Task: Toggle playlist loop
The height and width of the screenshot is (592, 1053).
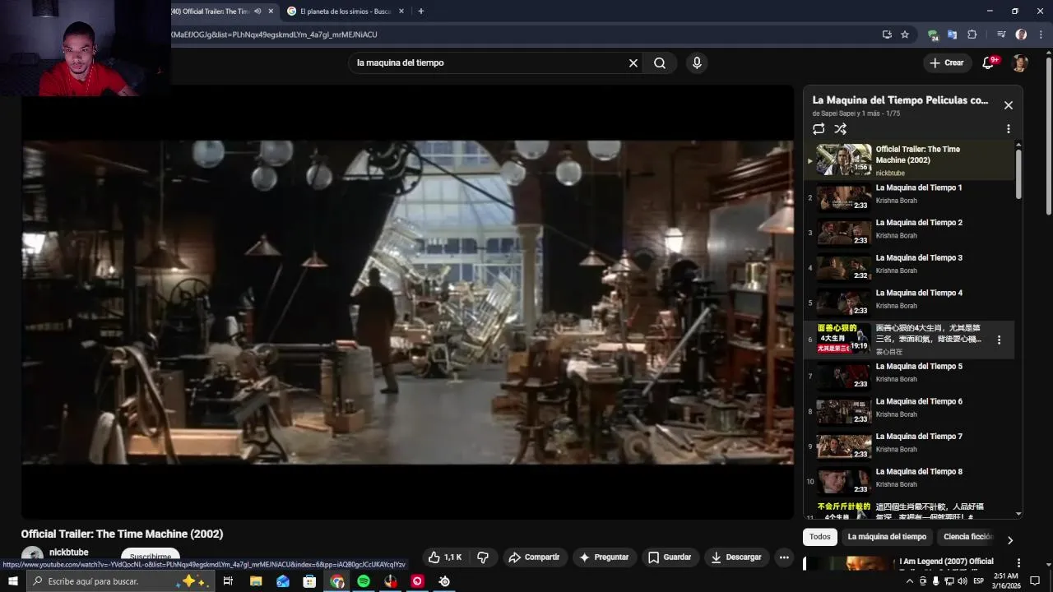Action: [819, 129]
